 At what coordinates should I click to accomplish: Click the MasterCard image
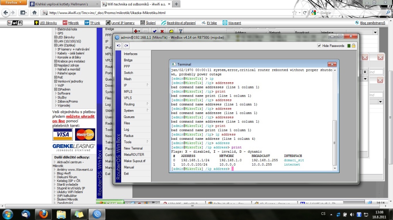pyautogui.click(x=85, y=135)
